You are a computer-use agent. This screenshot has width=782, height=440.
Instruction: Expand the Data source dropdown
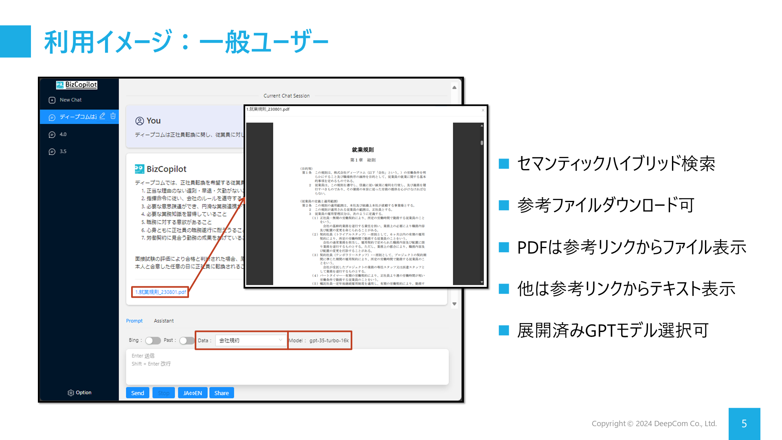(249, 341)
